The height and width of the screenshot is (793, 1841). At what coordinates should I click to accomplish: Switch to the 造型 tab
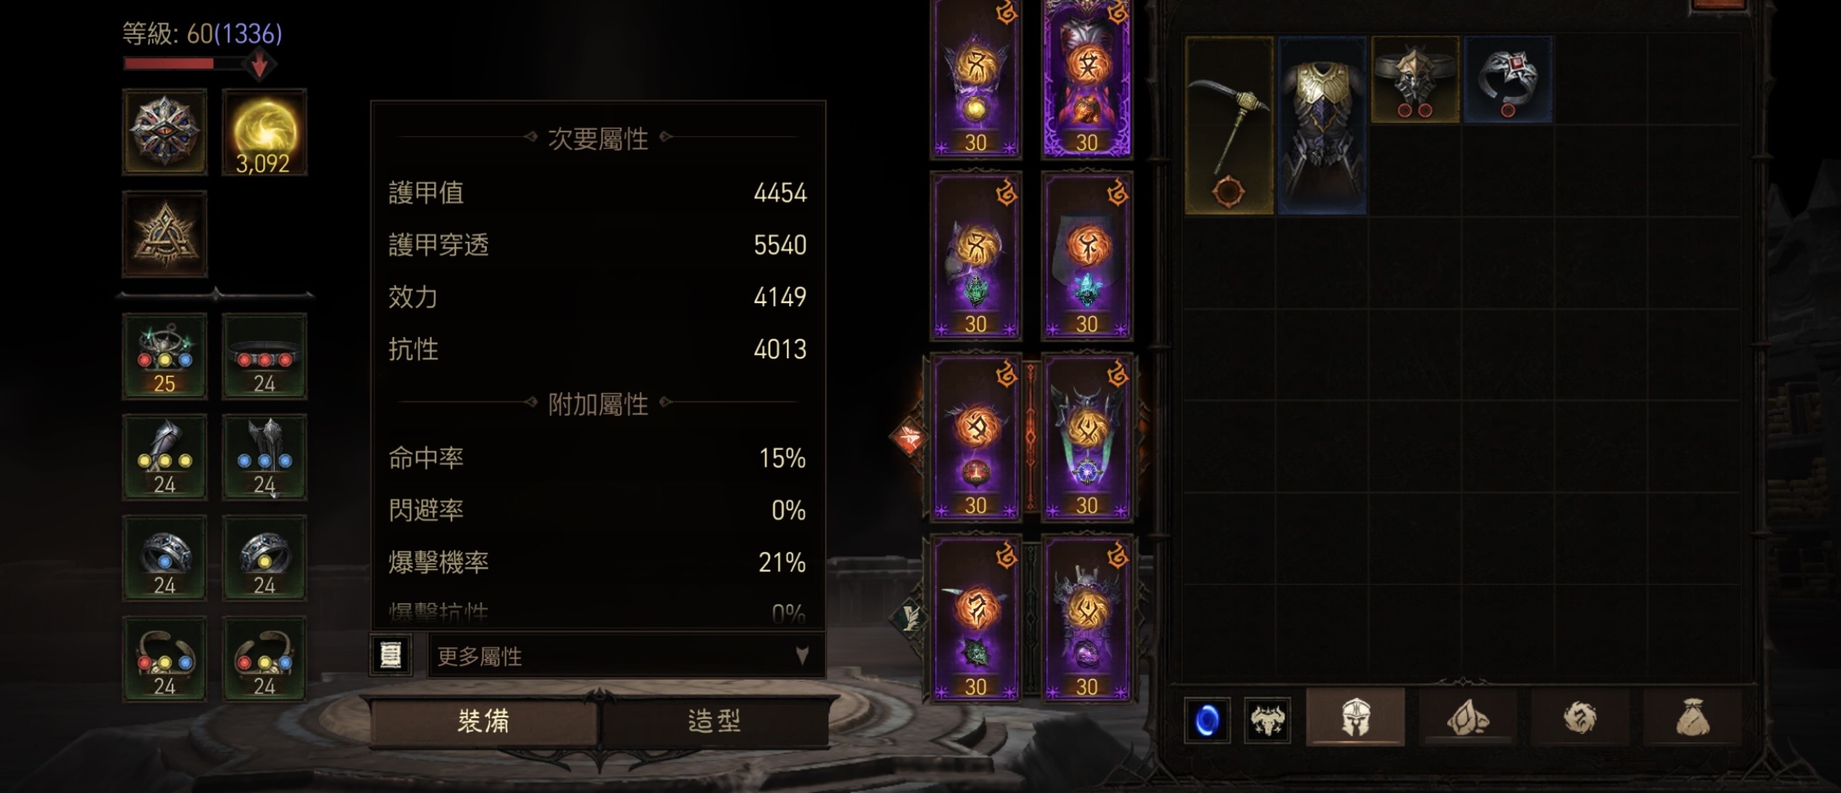pos(714,721)
